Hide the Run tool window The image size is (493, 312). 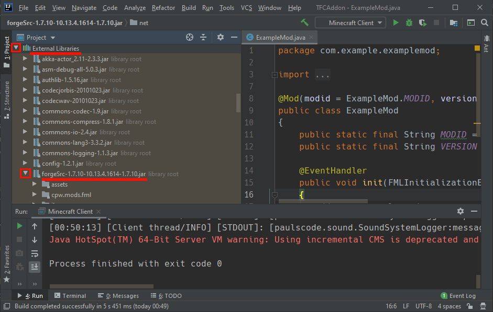tap(474, 211)
